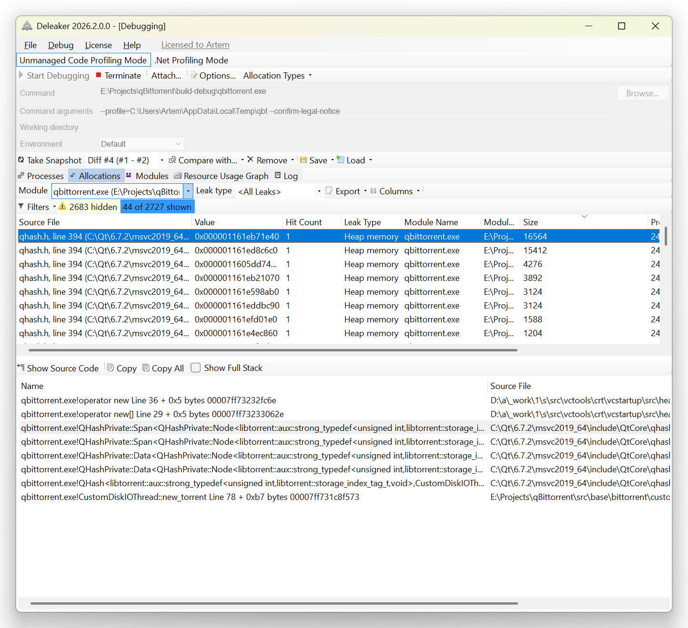Click the allocations list vertical scrollbar
This screenshot has height=628, width=688.
[666, 236]
